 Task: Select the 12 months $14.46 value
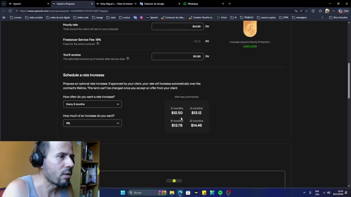pos(196,125)
